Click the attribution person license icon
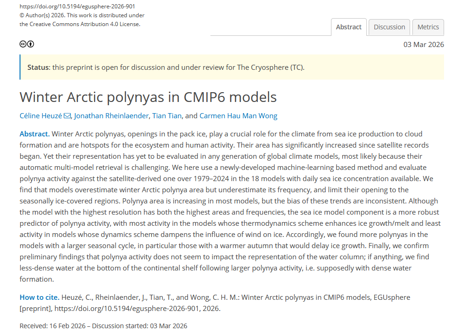 click(x=31, y=44)
